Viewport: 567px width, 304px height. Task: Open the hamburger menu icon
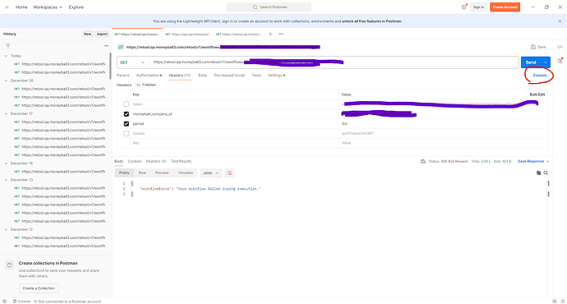click(7, 7)
